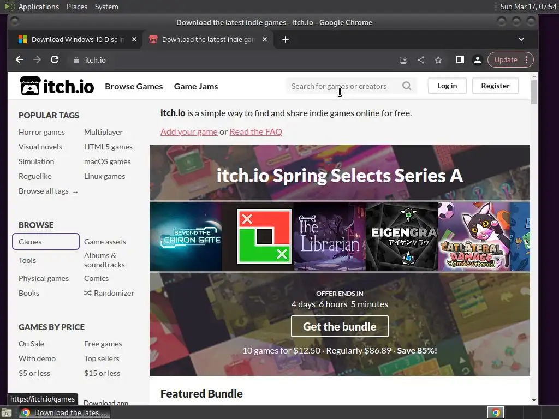The height and width of the screenshot is (419, 559).
Task: Open the Places menu
Action: pos(76,7)
